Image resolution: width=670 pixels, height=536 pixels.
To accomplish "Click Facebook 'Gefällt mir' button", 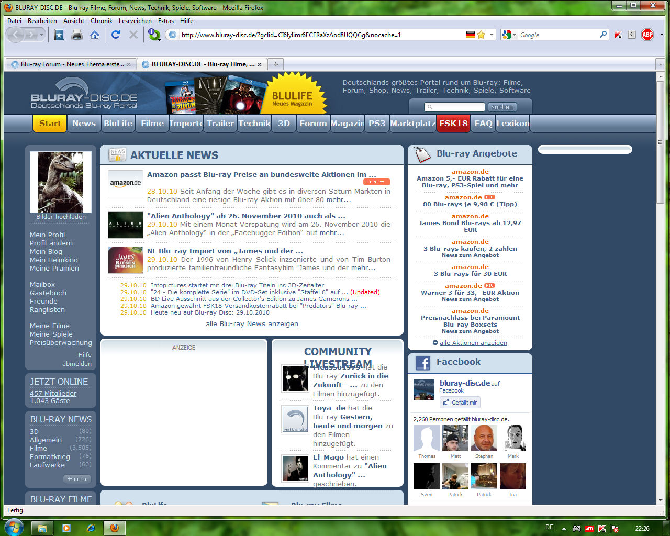I will 460,403.
